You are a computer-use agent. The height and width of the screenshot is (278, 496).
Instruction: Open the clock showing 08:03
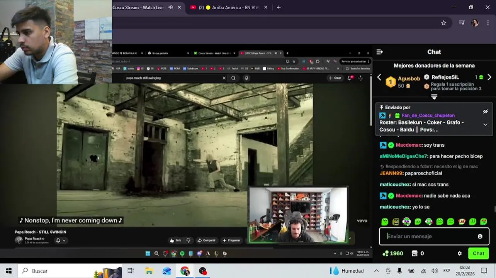(465, 271)
